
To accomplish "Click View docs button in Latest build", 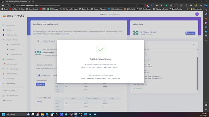I will (190, 33).
